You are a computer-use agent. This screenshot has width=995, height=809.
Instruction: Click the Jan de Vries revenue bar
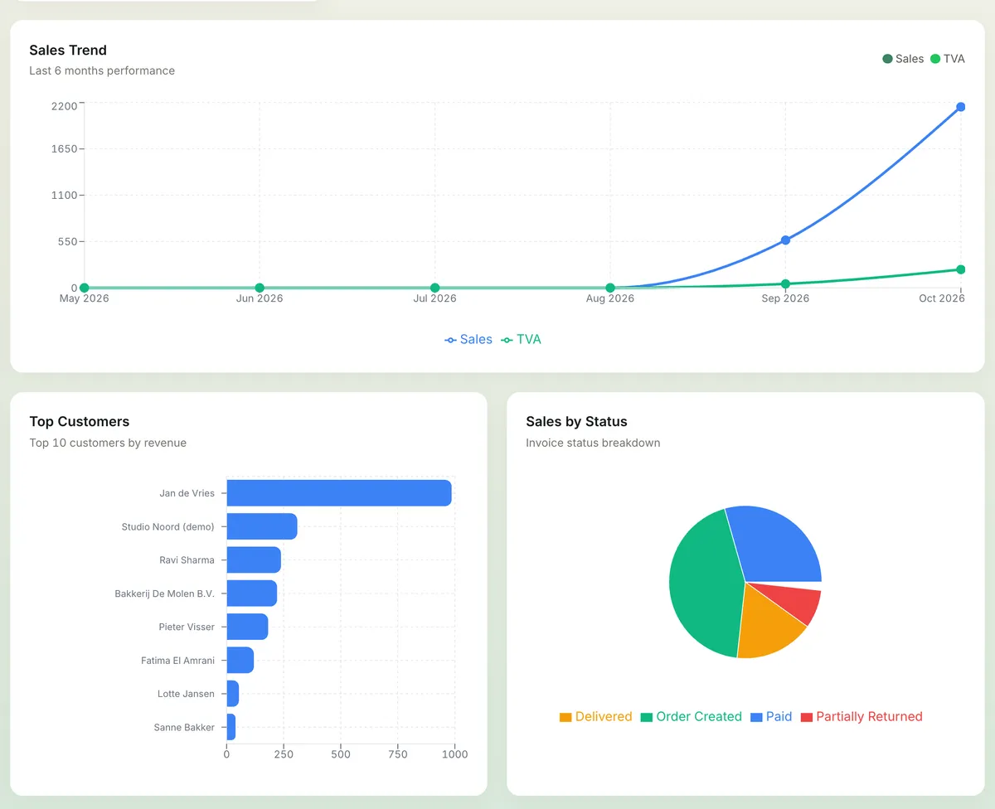pyautogui.click(x=339, y=493)
